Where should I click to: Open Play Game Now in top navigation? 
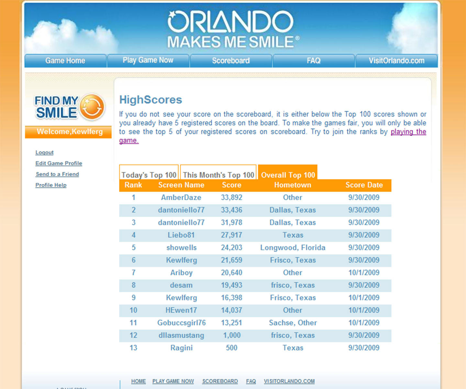pos(148,61)
